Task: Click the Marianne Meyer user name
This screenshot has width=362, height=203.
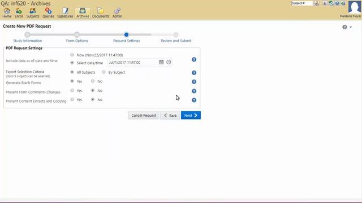Action: [350, 16]
